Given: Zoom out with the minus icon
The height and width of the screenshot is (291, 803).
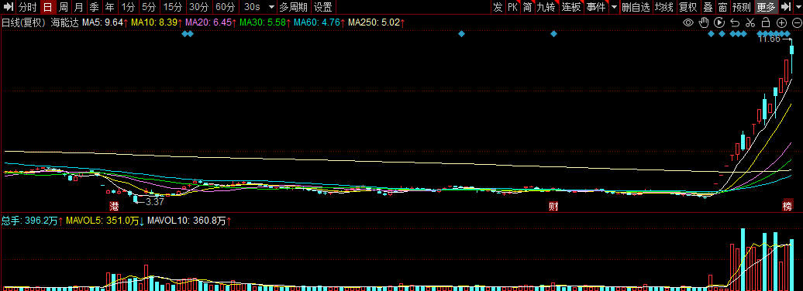Looking at the screenshot, I should (796, 22).
